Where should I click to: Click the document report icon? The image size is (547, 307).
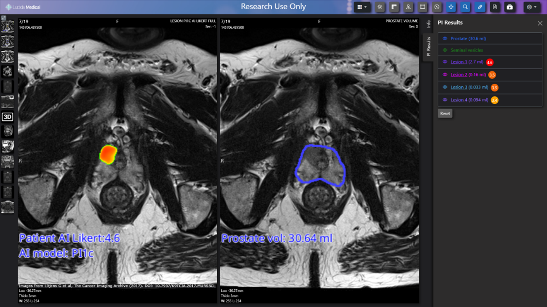click(495, 7)
